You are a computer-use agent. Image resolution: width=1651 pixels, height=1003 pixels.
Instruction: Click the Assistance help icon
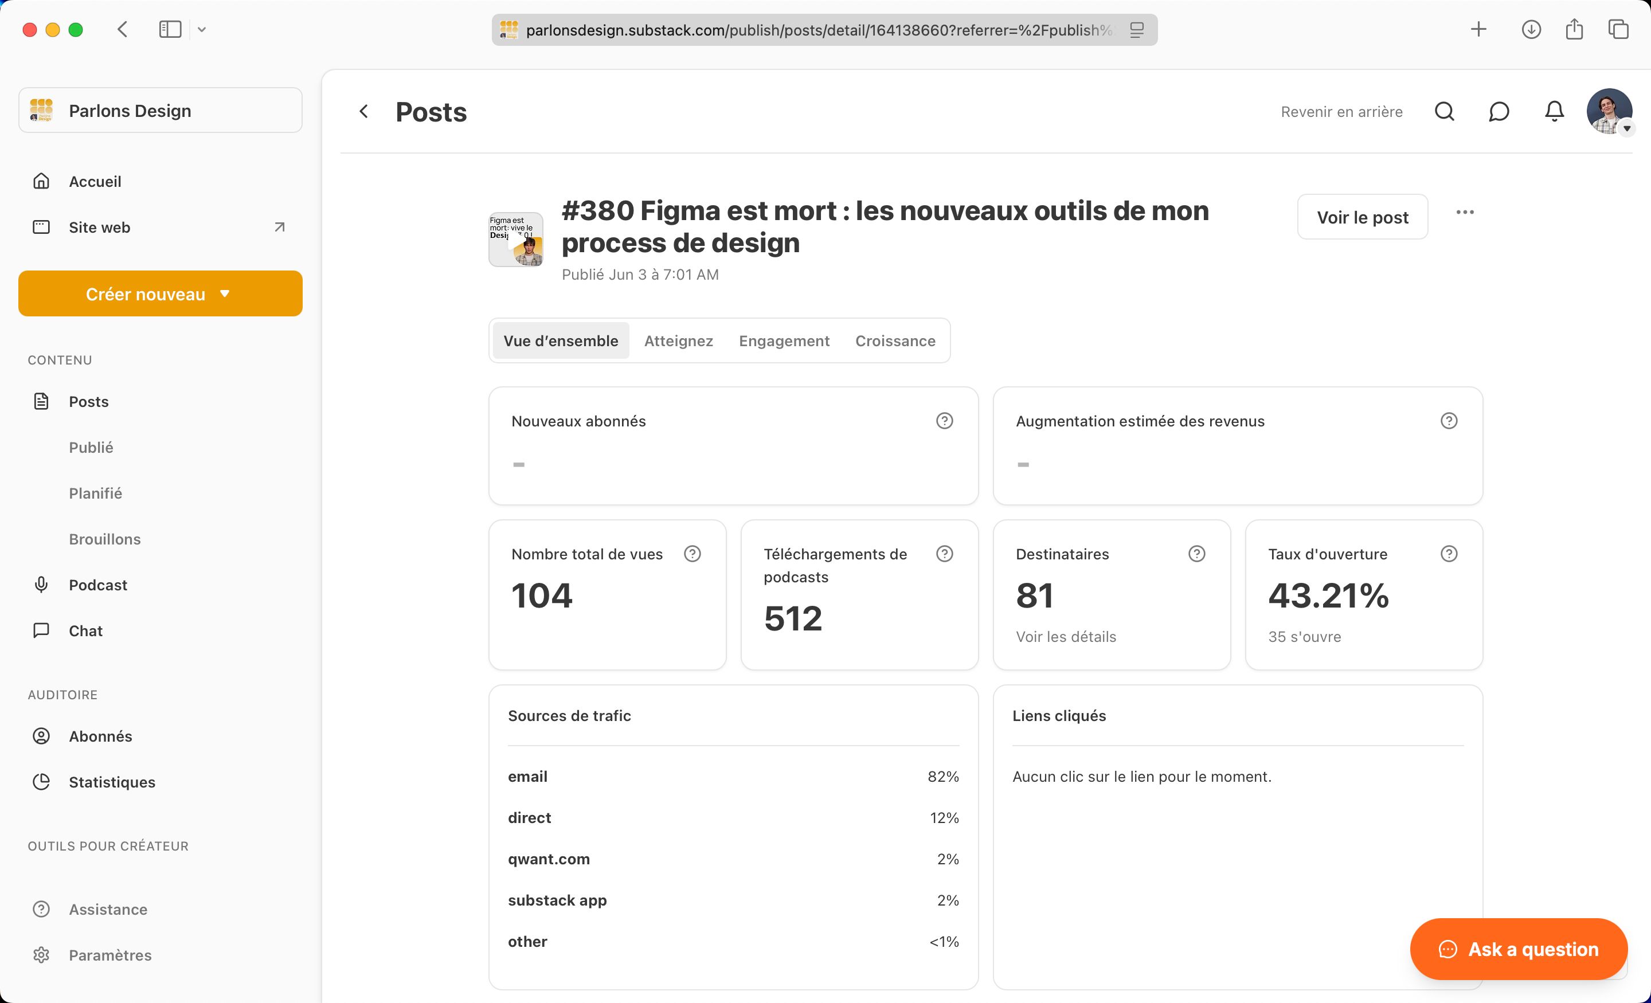click(x=41, y=909)
